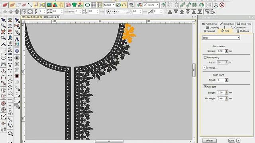Click the move down one triangle icon
The height and width of the screenshot is (143, 255).
176,12
